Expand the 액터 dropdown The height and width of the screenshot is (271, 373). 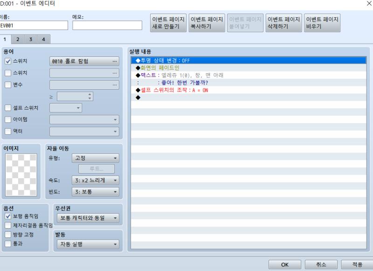[84, 132]
